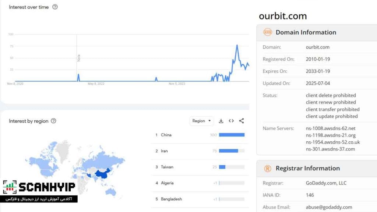The height and width of the screenshot is (212, 377).
Task: Click the May 8, 2022 axis label
Action: tap(96, 84)
